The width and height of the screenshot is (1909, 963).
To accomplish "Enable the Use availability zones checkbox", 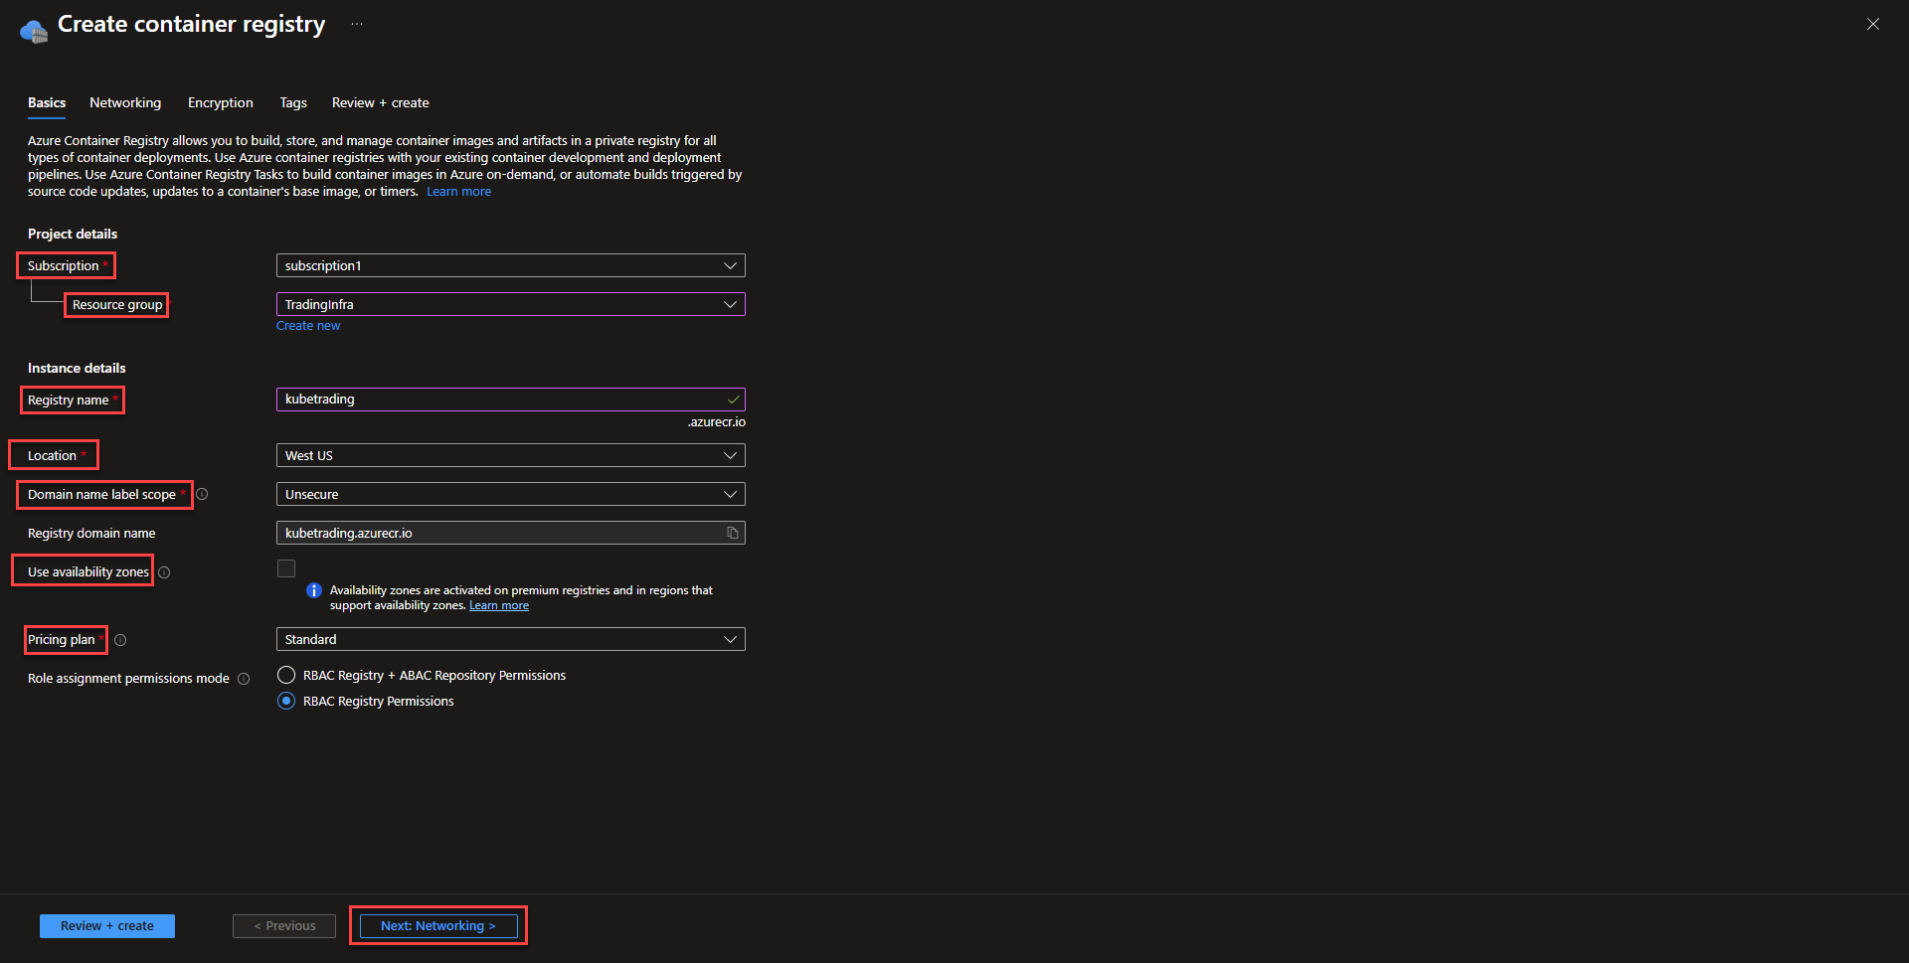I will point(286,569).
